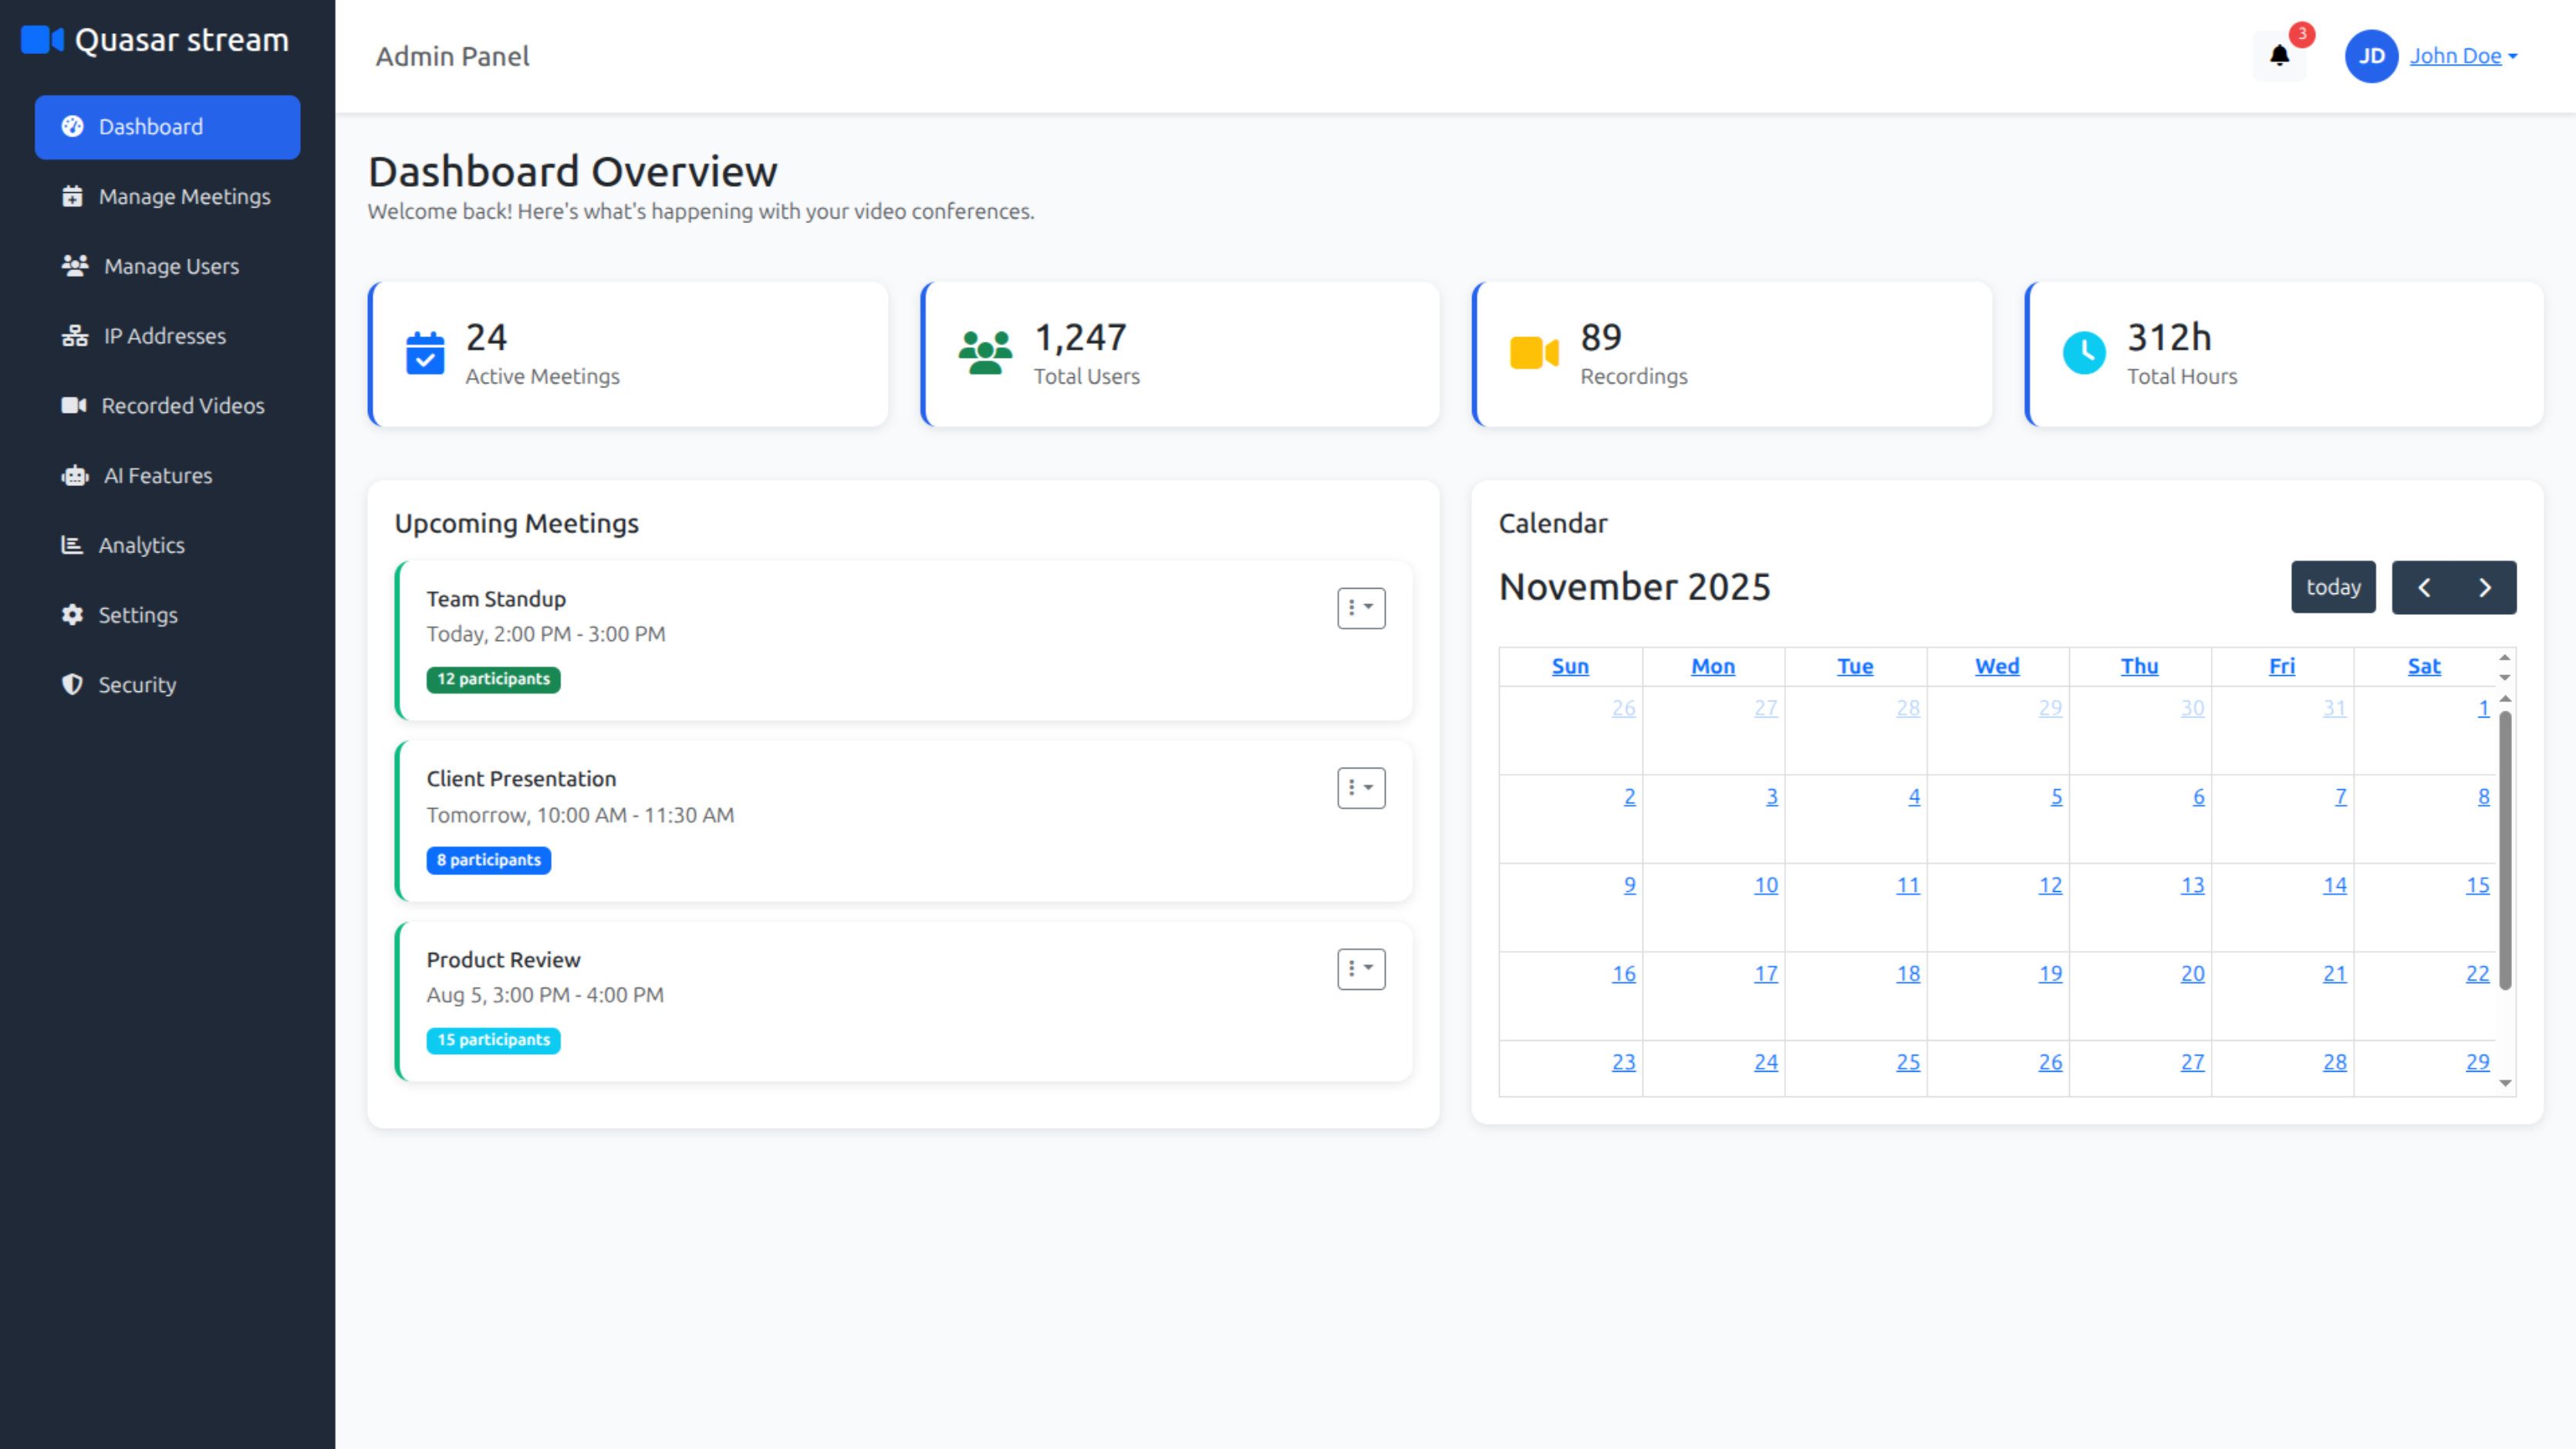The height and width of the screenshot is (1449, 2576).
Task: Select November 22 on the calendar
Action: point(2477,974)
